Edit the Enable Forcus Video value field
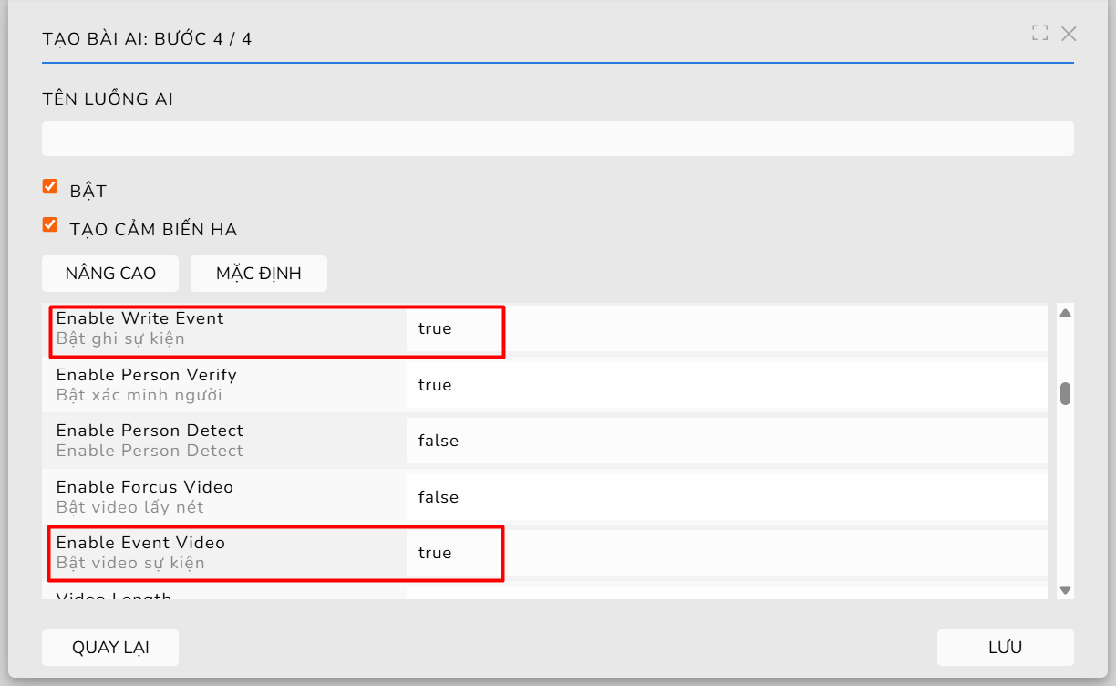The height and width of the screenshot is (686, 1116). pos(726,497)
